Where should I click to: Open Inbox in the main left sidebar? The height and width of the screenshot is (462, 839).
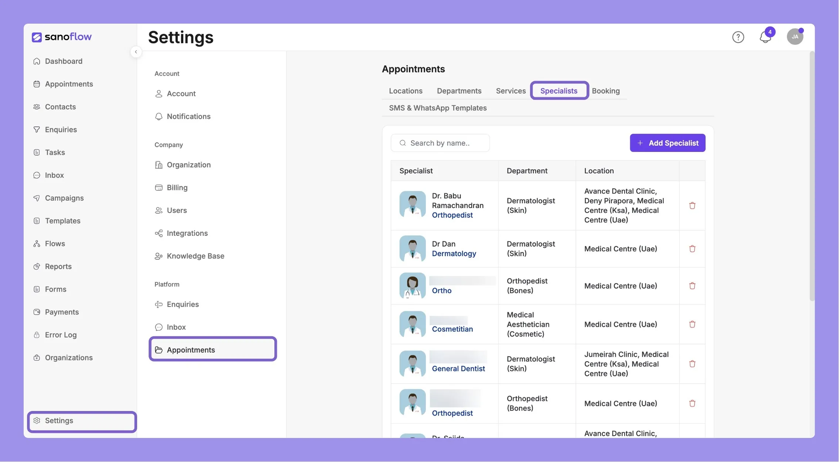(54, 175)
